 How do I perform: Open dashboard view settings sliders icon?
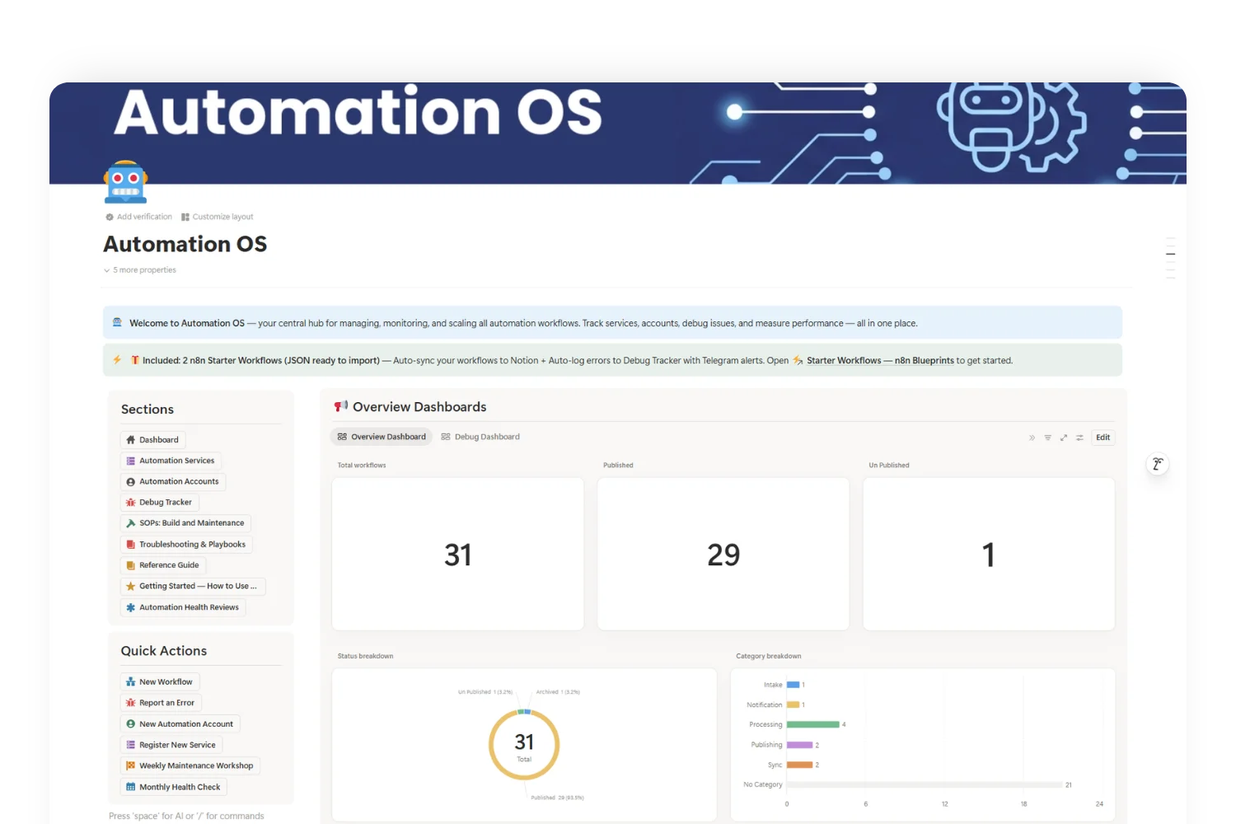pyautogui.click(x=1079, y=438)
